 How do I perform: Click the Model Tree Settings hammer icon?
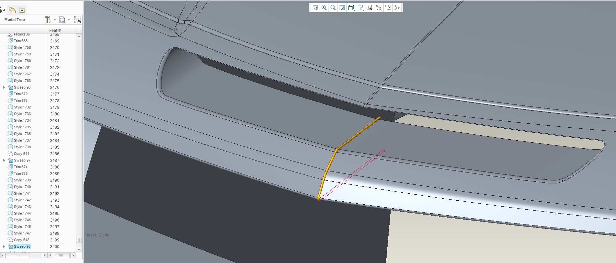coord(48,20)
